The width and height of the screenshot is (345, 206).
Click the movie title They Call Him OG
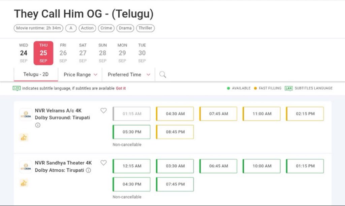[x=84, y=14]
